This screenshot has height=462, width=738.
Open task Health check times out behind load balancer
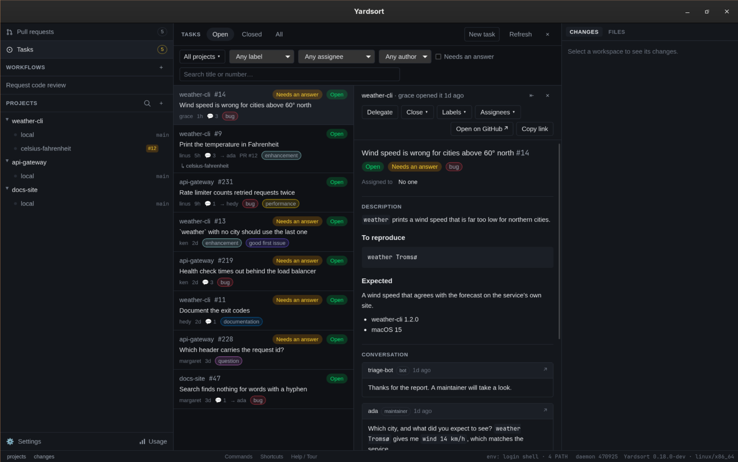[x=264, y=271]
